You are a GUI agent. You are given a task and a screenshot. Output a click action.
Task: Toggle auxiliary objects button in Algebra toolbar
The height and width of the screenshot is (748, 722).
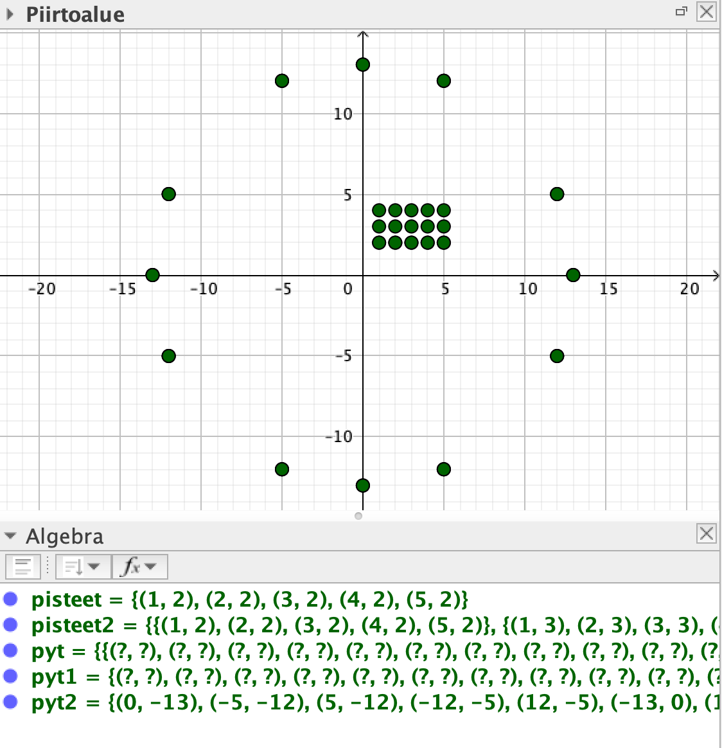[x=23, y=566]
